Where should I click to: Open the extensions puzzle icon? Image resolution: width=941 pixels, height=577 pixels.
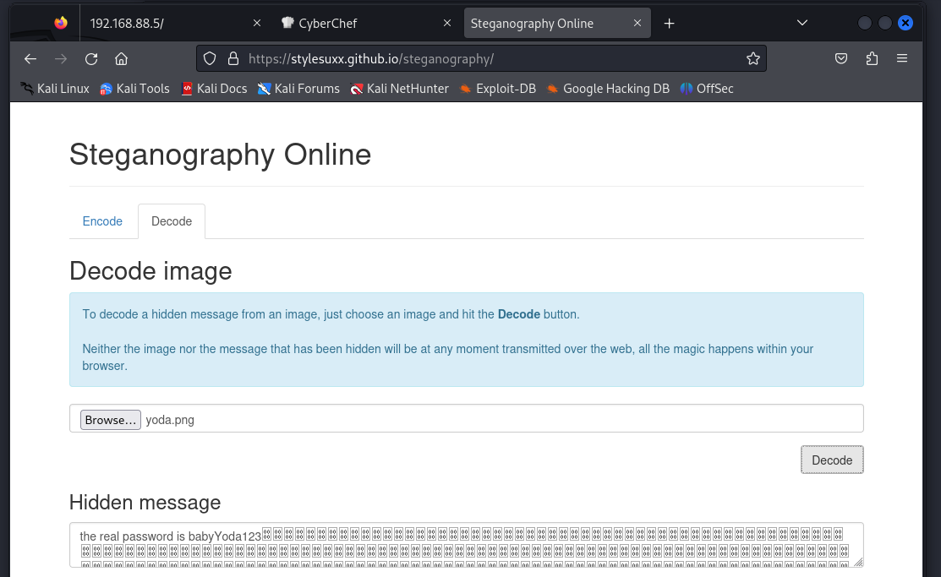point(872,59)
